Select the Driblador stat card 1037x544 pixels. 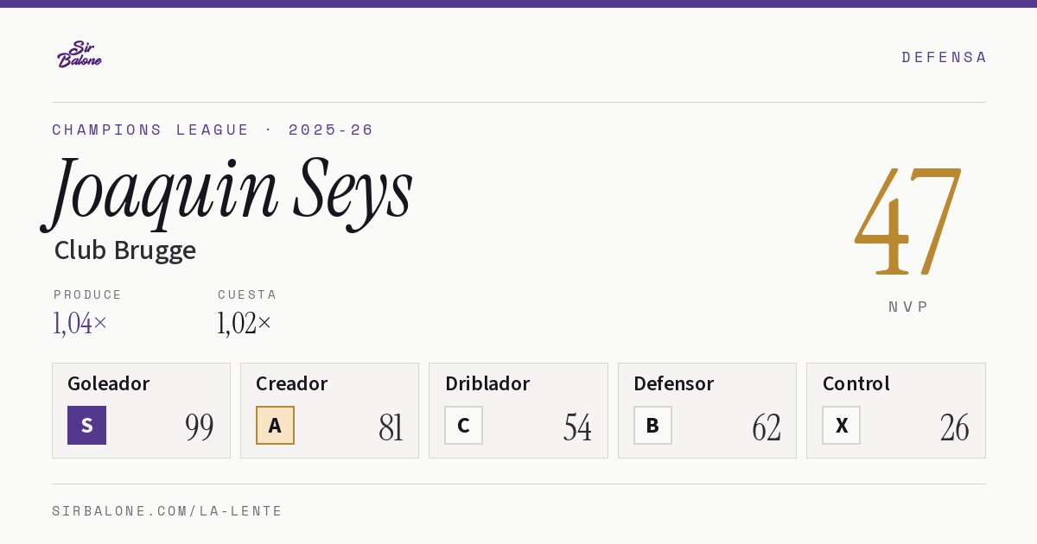click(518, 410)
